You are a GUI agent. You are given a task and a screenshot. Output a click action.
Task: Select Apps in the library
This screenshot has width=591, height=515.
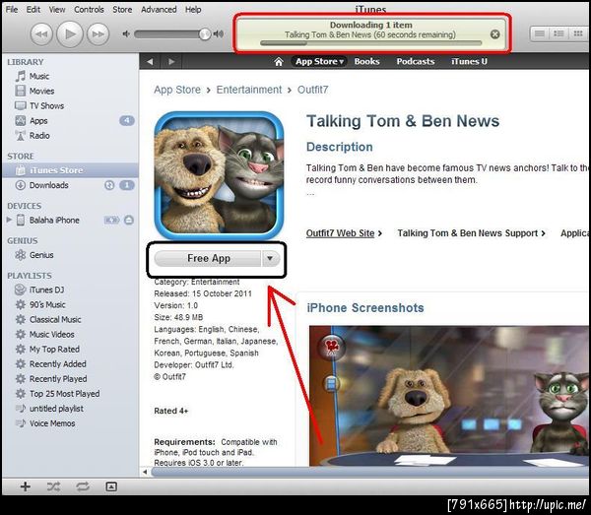click(70, 121)
